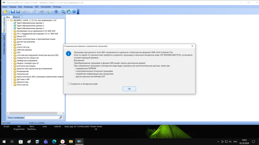
Task: Open File Explorer from the taskbar
Action: click(x=71, y=142)
